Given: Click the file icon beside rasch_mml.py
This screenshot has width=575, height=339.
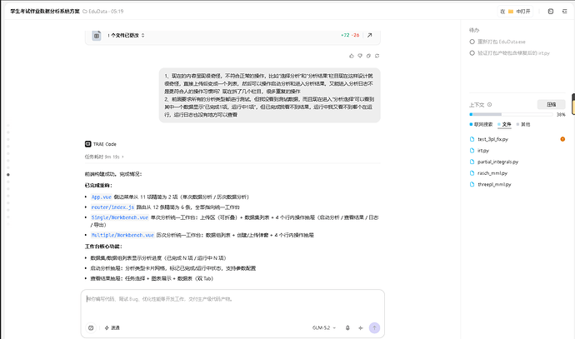Looking at the screenshot, I should click(x=472, y=173).
